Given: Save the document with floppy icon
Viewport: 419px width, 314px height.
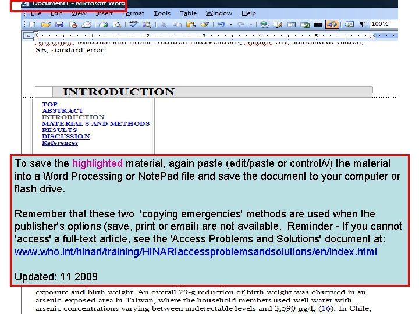Looking at the screenshot, I should tap(59, 24).
